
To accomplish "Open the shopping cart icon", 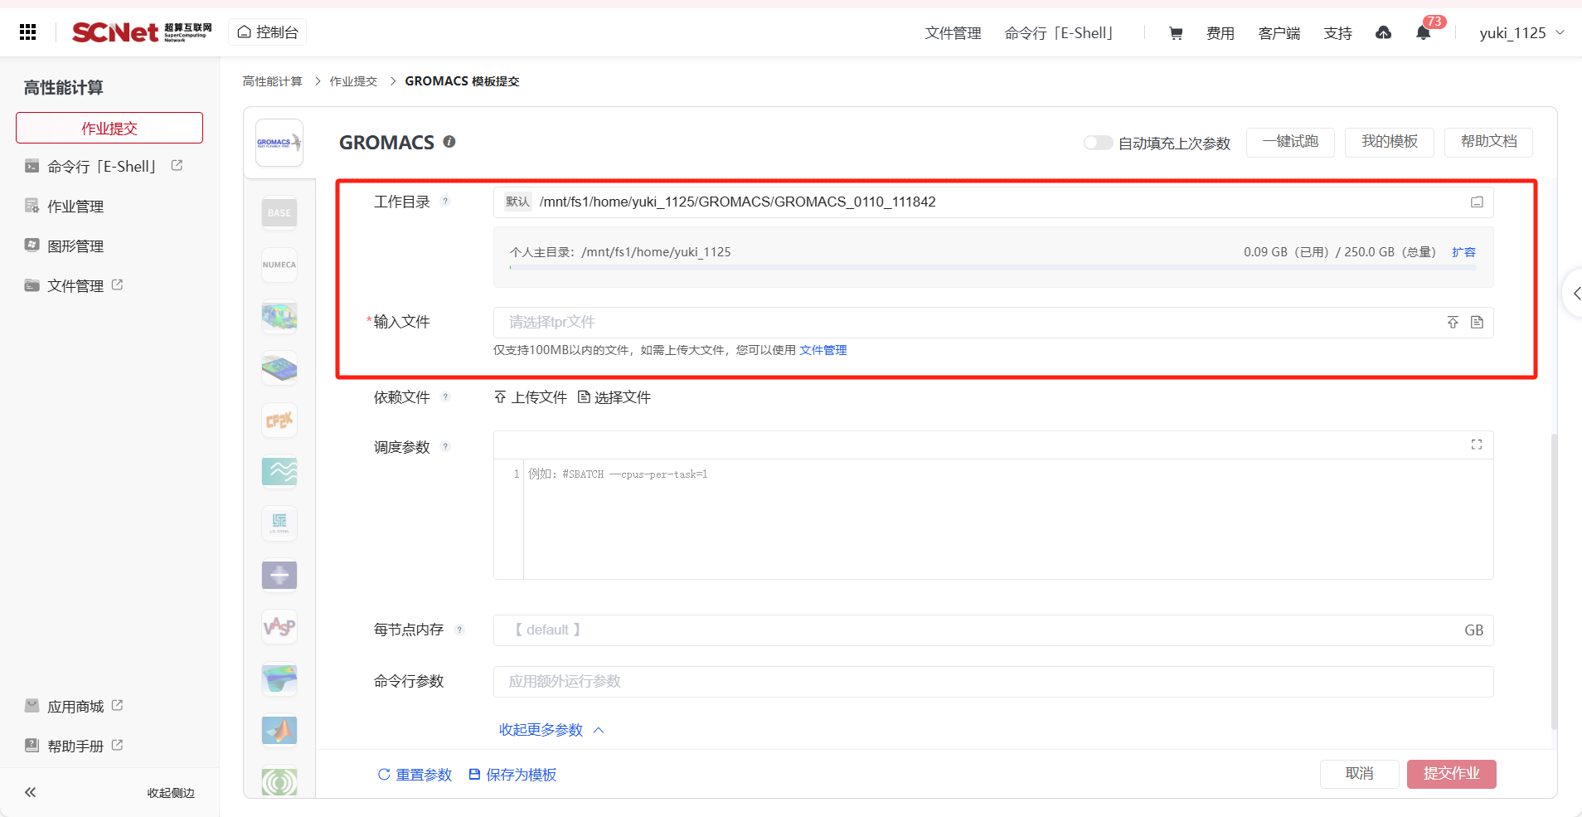I will click(x=1176, y=33).
